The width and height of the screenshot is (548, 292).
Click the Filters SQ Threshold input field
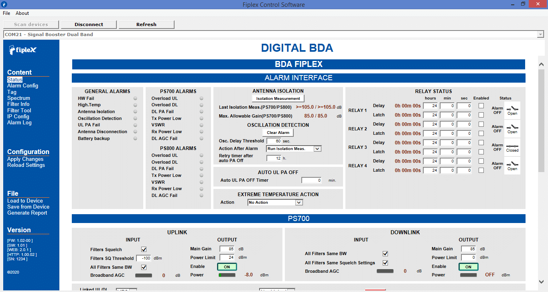144,258
